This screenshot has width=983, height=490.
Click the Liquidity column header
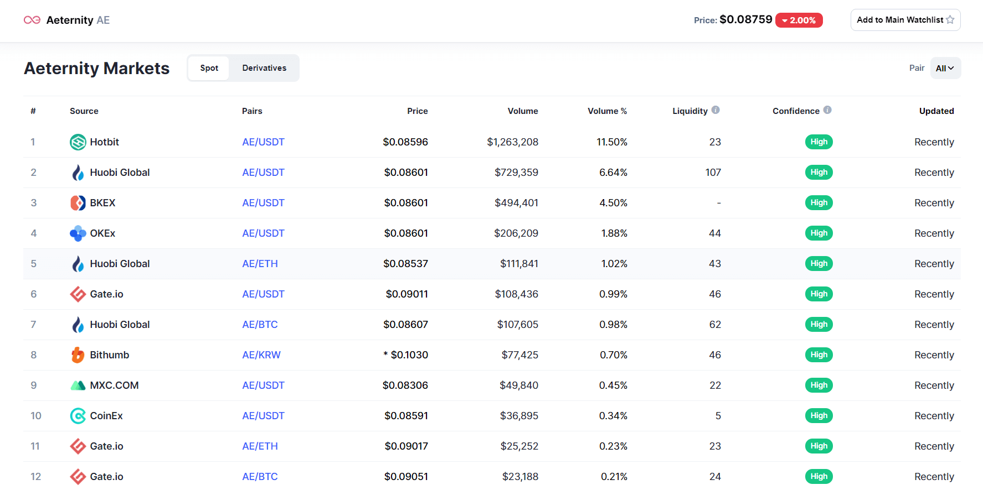tap(690, 111)
